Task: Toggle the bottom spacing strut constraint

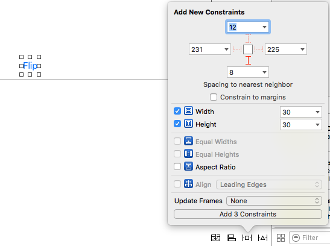Action: pyautogui.click(x=248, y=60)
